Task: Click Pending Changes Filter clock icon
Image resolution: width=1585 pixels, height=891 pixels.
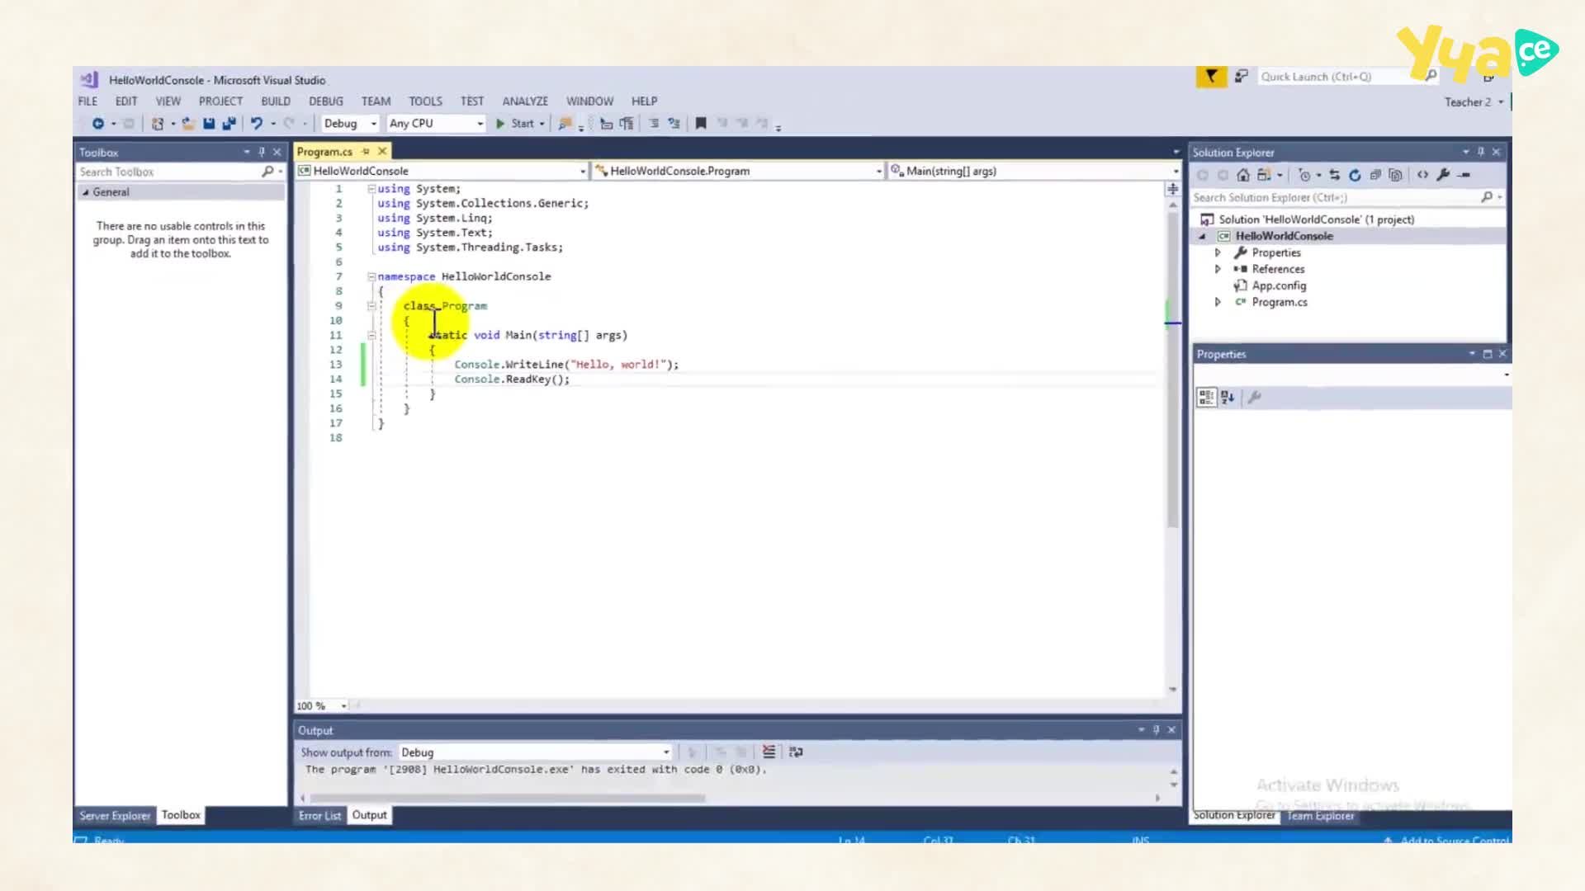Action: click(x=1304, y=175)
